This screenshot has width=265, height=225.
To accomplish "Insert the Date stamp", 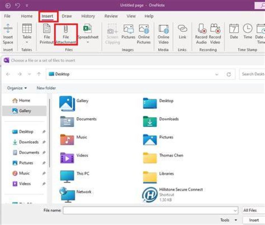I will tap(234, 32).
